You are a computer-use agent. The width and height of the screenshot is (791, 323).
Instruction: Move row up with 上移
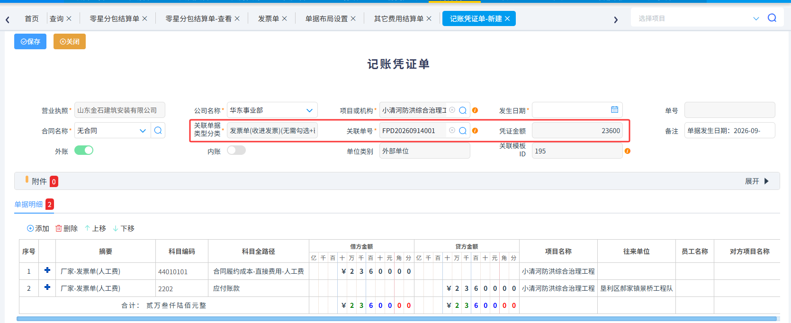point(95,228)
